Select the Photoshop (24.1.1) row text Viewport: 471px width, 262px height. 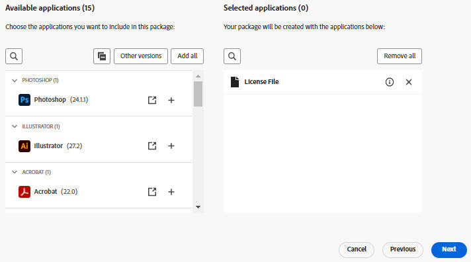pyautogui.click(x=61, y=100)
